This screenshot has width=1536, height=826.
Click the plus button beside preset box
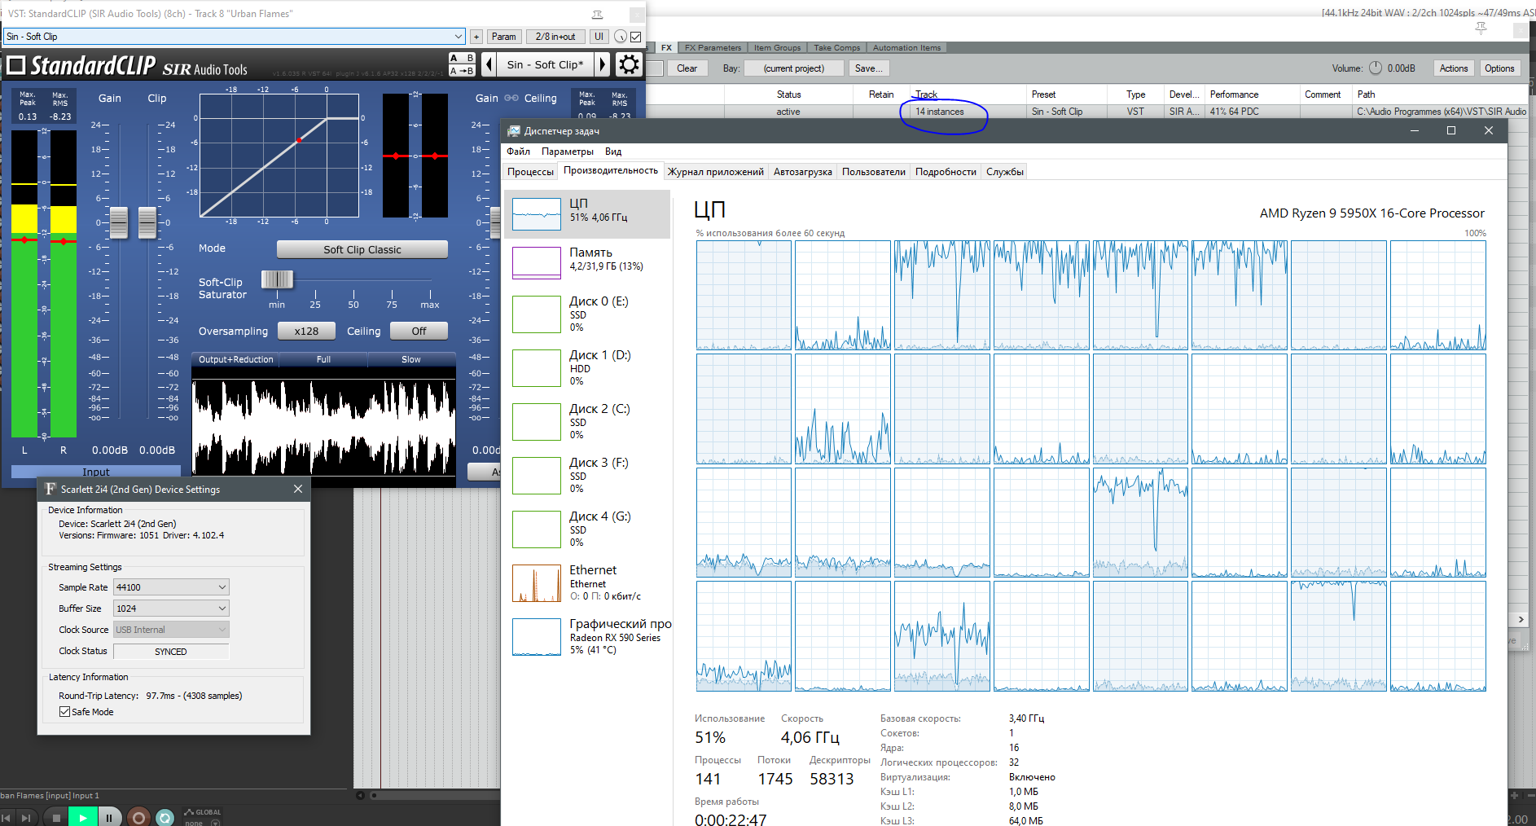tap(476, 37)
